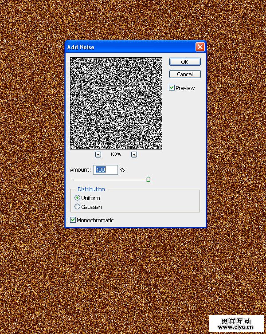The height and width of the screenshot is (334, 266).
Task: Click the Amount label text
Action: pos(80,170)
